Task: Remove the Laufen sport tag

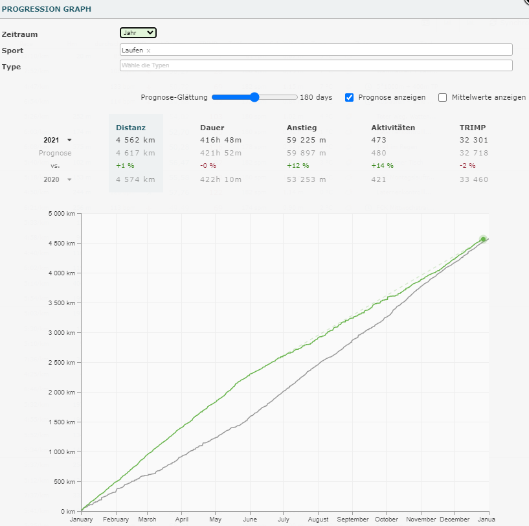Action: point(148,51)
